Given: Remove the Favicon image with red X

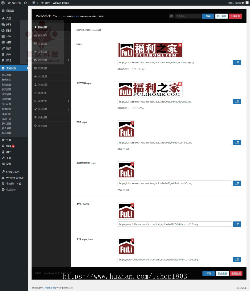Looking at the screenshot, I should [x=132, y=205].
